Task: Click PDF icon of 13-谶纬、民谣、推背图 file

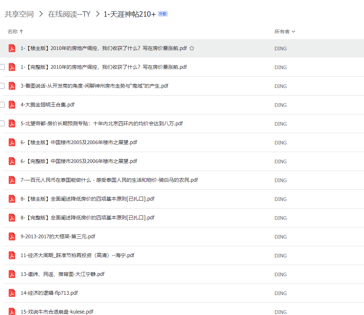Action: [x=12, y=274]
